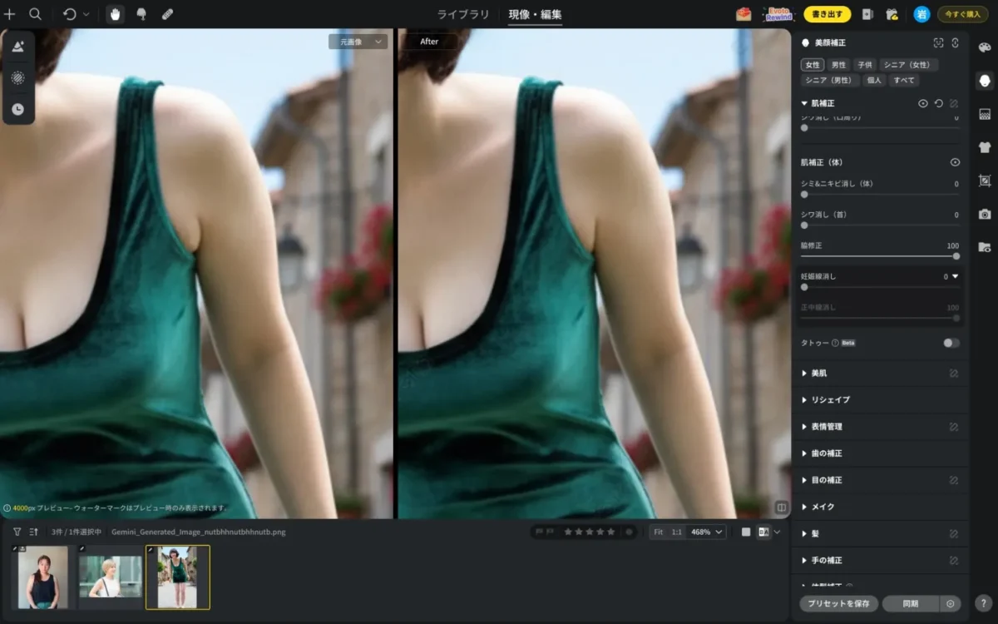
Task: Click the 脇修正 slider track
Action: coord(880,256)
